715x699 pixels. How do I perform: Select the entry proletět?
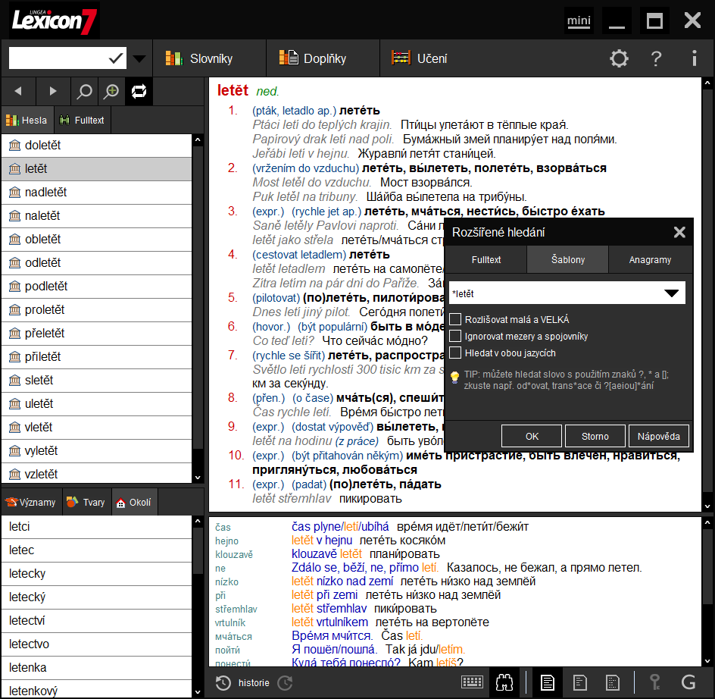tap(97, 309)
